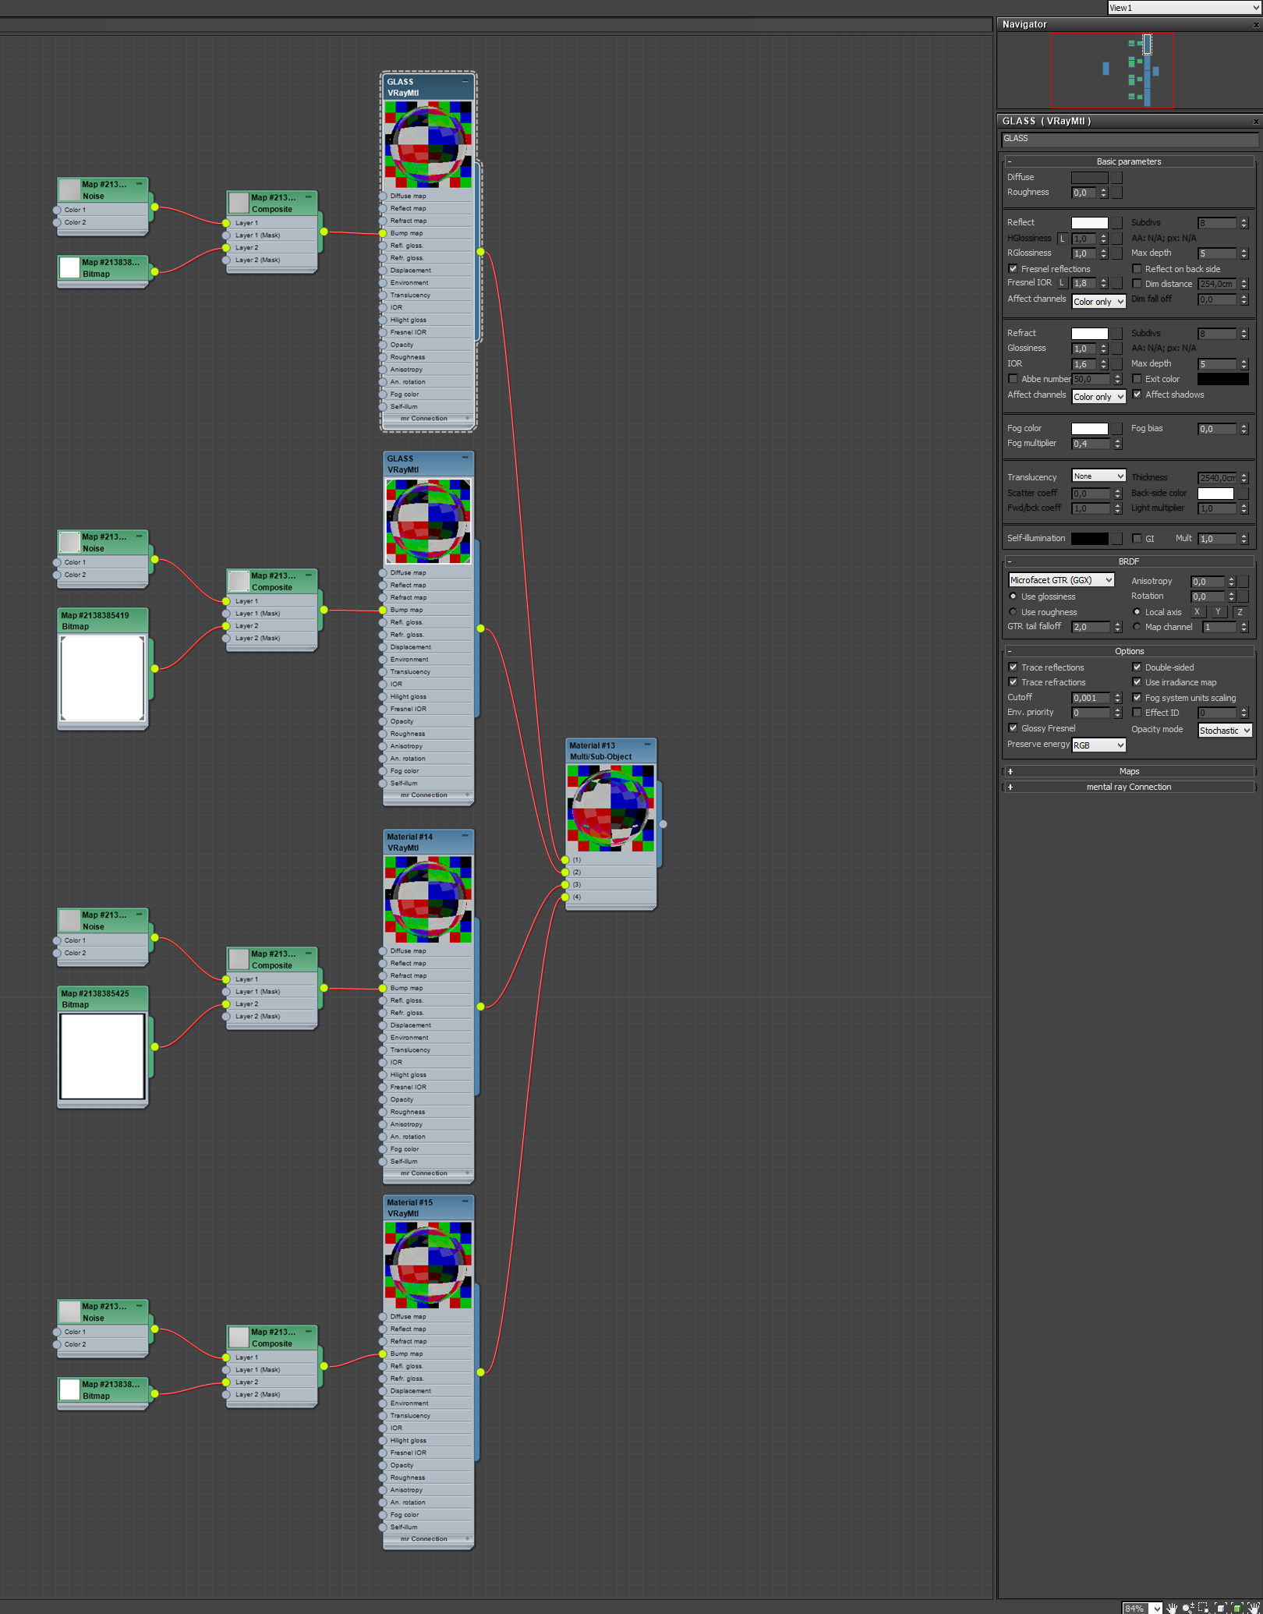Collapse the Basic parameters rollout
1263x1614 pixels.
[1129, 161]
